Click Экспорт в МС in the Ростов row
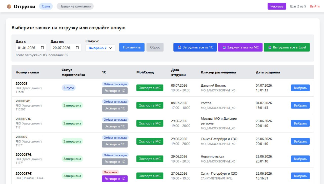The image size is (324, 184). [150, 105]
